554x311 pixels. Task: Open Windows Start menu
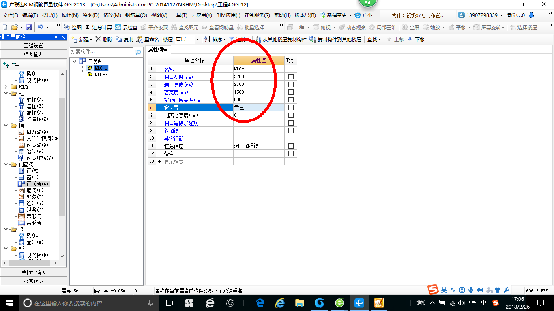(9, 303)
